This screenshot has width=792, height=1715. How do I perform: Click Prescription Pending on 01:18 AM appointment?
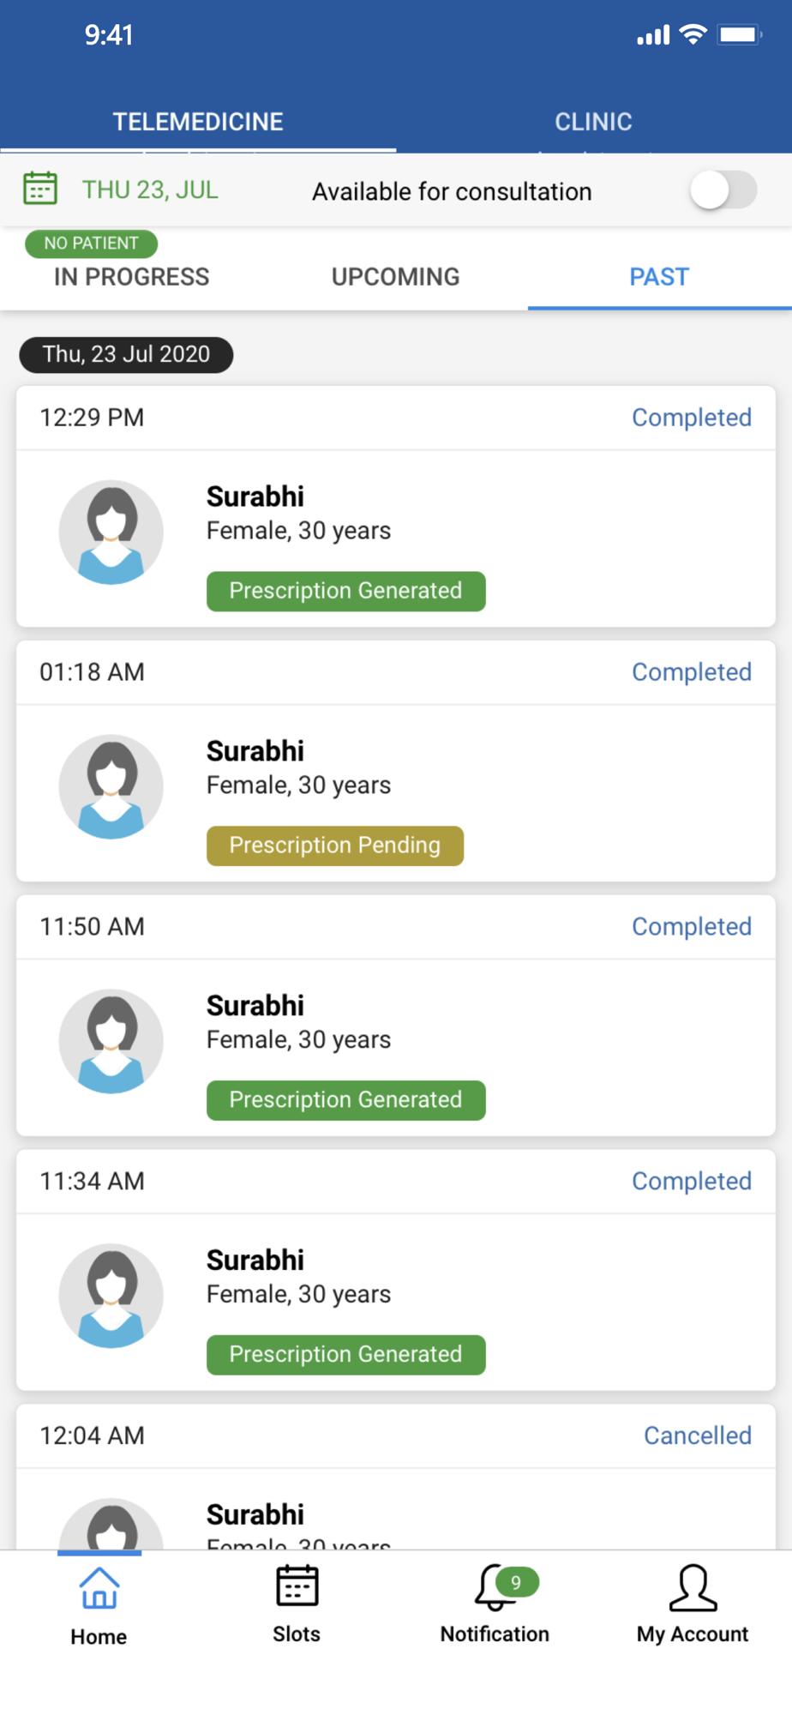335,845
